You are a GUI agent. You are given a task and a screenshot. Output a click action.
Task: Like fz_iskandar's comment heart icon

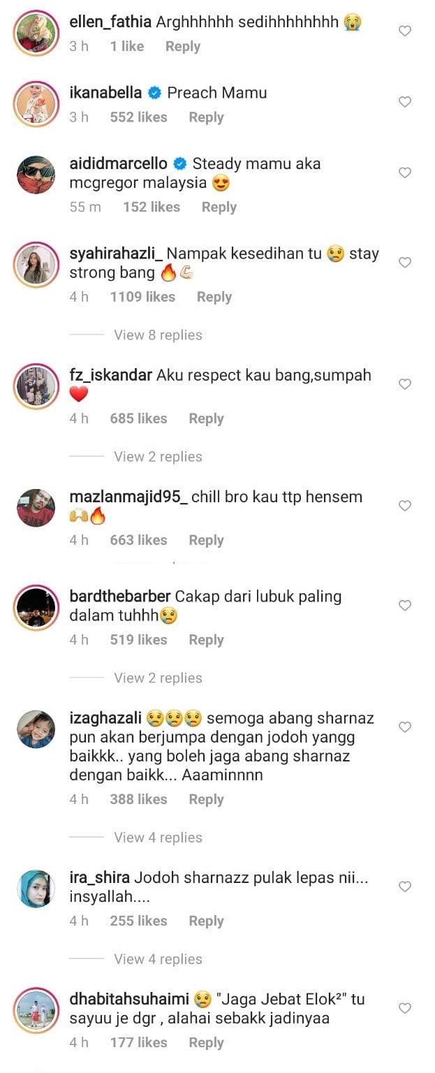click(404, 384)
